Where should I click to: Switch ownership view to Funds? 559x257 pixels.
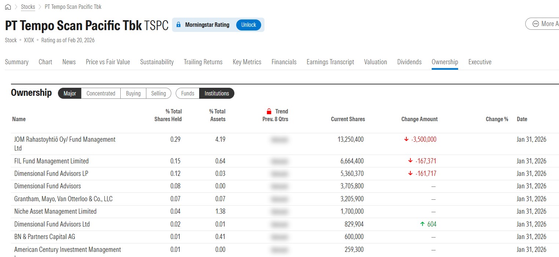(x=187, y=93)
